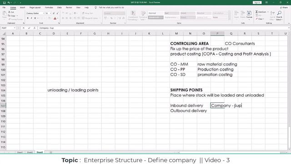
Task: Click the Increase Font Size icon
Action: [54, 13]
